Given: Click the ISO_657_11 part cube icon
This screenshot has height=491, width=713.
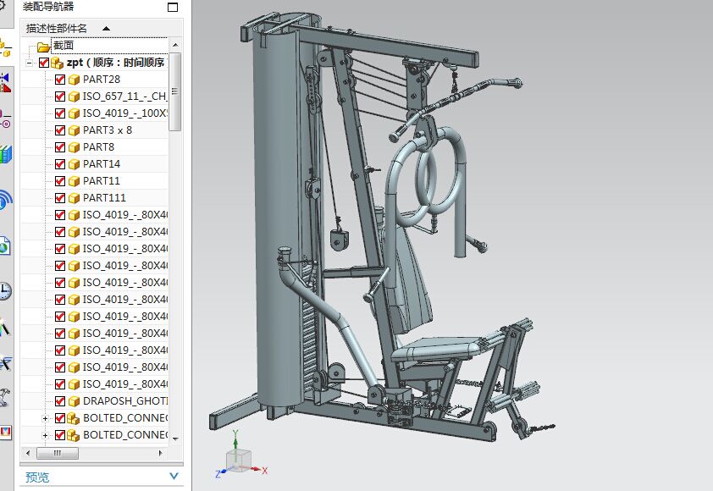Looking at the screenshot, I should [x=74, y=97].
